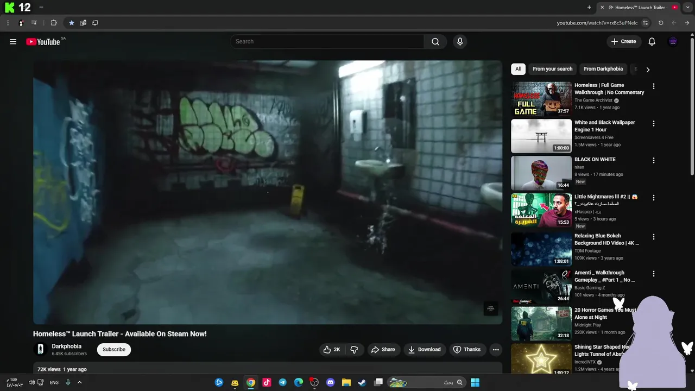Click the Share button
This screenshot has width=695, height=391.
(383, 350)
